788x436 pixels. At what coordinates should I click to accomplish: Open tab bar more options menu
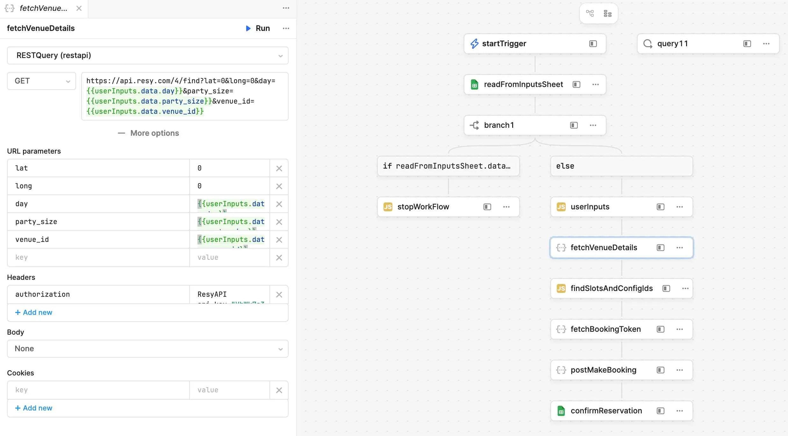(x=286, y=8)
